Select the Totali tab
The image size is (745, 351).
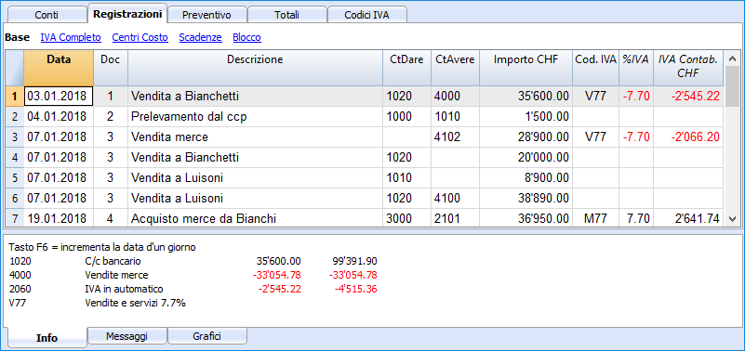[x=286, y=15]
